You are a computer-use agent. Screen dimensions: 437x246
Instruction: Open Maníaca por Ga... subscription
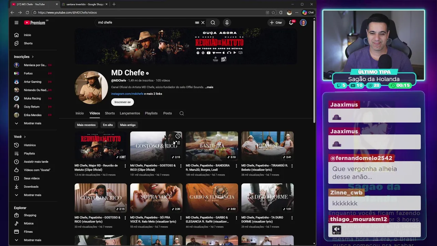pyautogui.click(x=33, y=65)
